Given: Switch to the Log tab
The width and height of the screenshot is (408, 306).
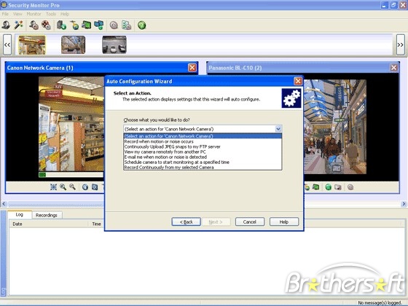Looking at the screenshot, I should pos(20,215).
